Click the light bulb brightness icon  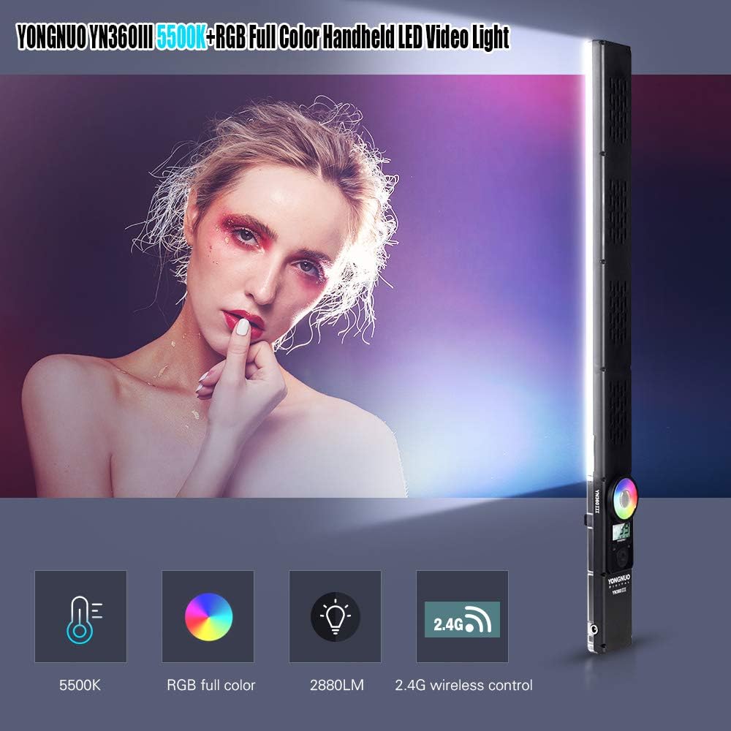[x=335, y=616]
